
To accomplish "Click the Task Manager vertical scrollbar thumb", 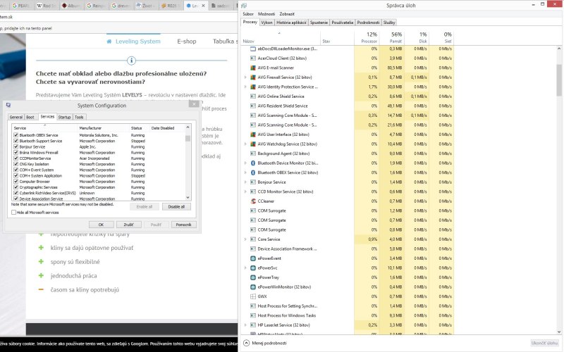I will (559, 80).
